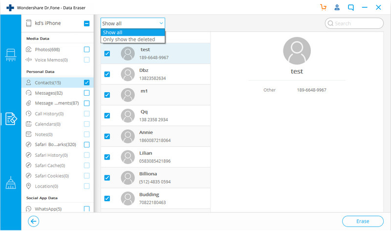Click the Safari Cache compass icon
Viewport: 391px width, 231px height.
29,166
